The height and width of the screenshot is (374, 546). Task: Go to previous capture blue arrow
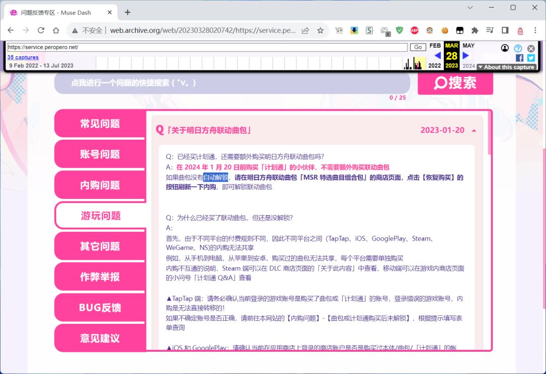438,56
